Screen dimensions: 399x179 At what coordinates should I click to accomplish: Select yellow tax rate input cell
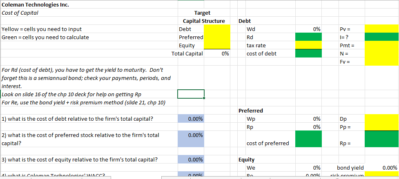[x=308, y=45]
